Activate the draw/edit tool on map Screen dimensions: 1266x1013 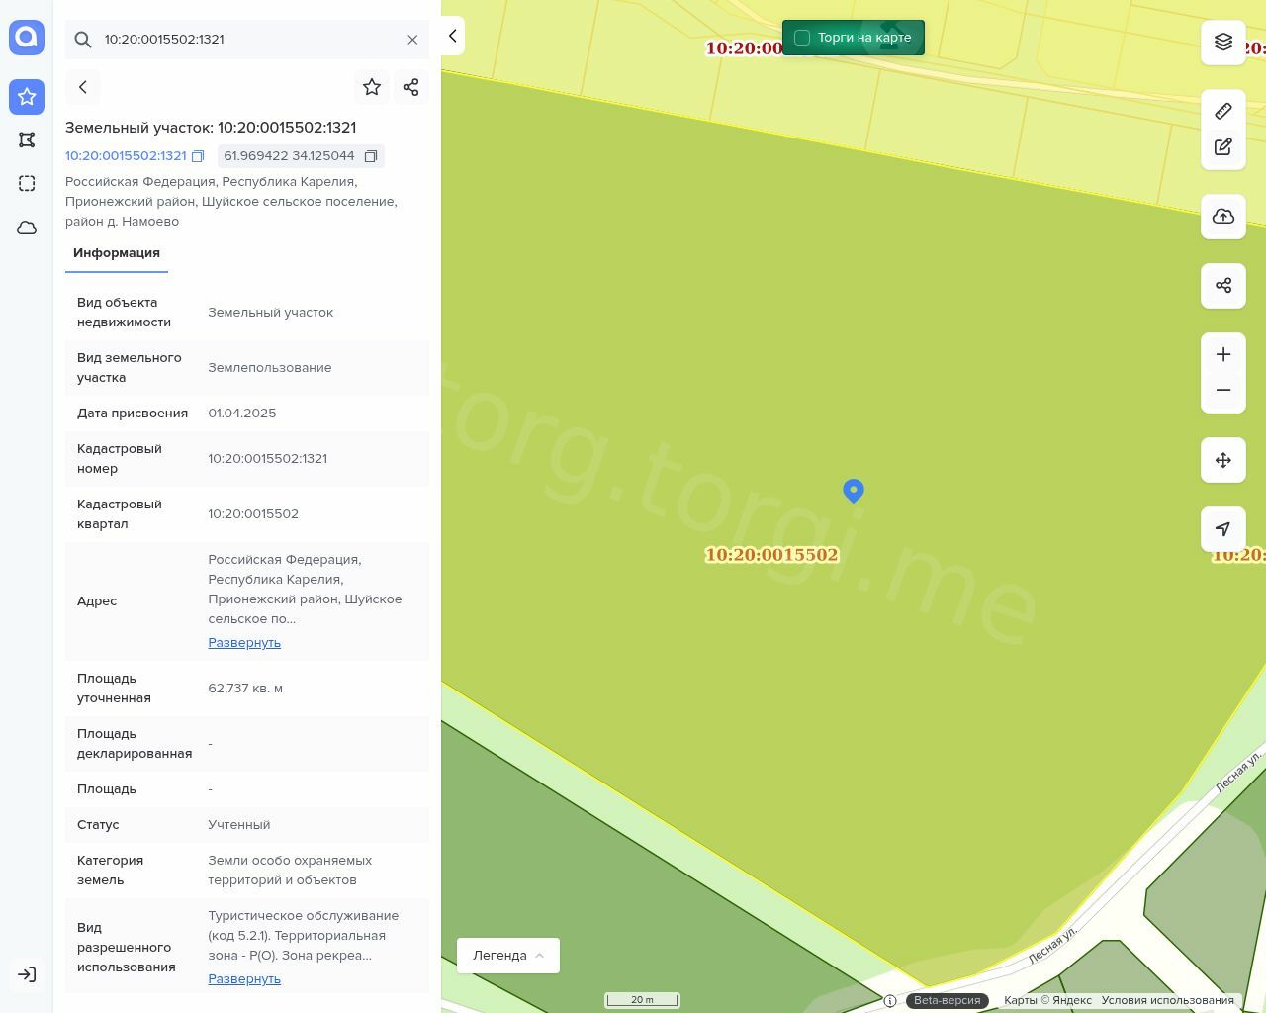point(1223,146)
